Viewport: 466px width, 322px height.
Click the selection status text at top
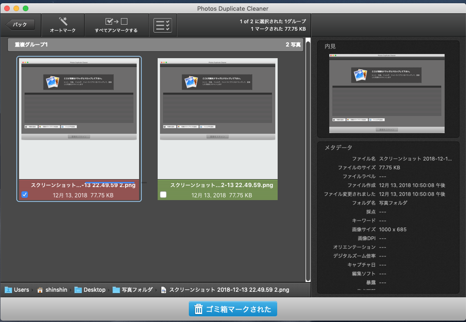click(273, 21)
